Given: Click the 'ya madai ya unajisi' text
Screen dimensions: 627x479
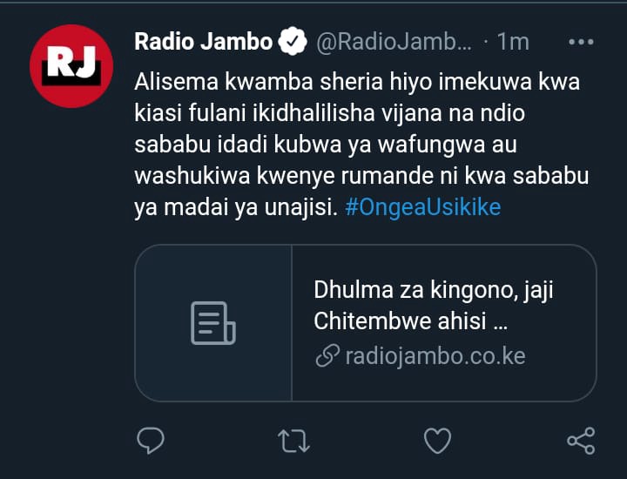Looking at the screenshot, I should (x=236, y=207).
